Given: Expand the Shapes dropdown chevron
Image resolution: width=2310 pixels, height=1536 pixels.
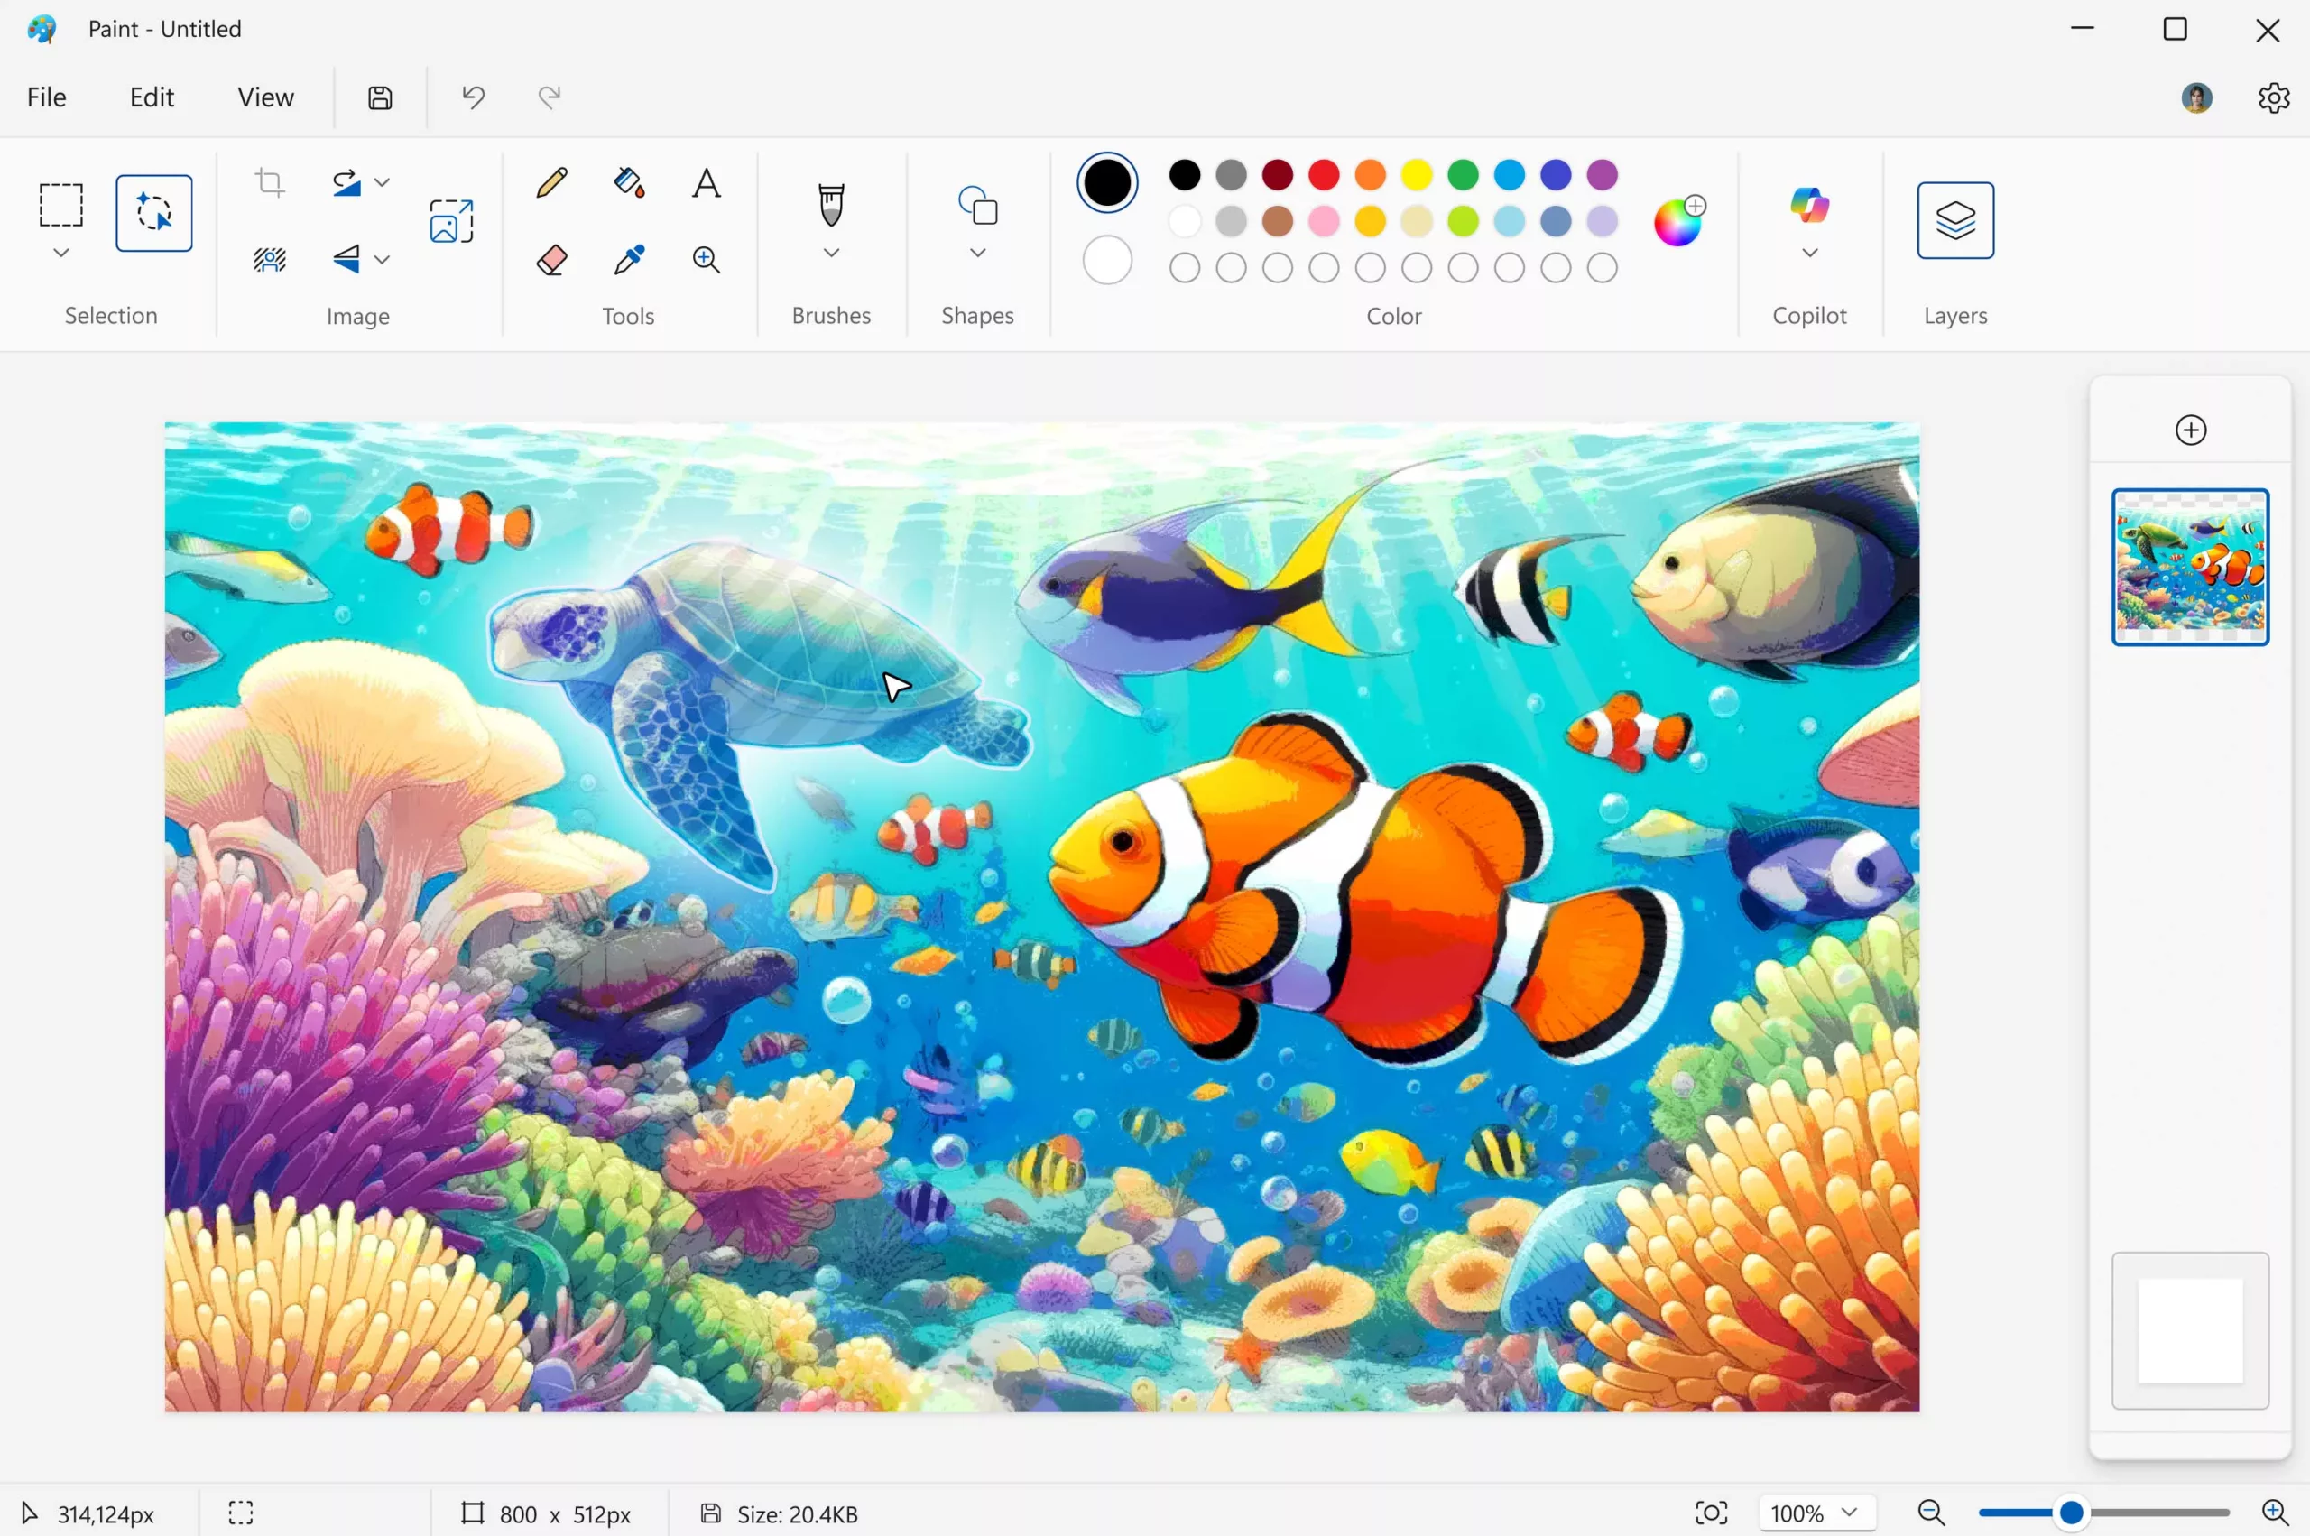Looking at the screenshot, I should click(x=977, y=253).
